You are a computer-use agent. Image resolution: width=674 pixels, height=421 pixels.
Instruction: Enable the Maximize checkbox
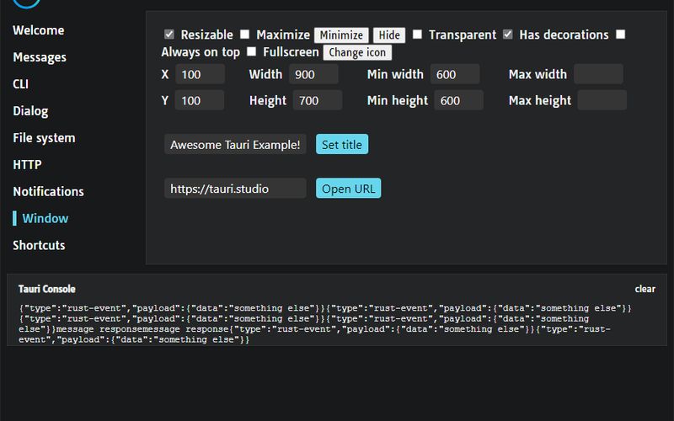[244, 35]
